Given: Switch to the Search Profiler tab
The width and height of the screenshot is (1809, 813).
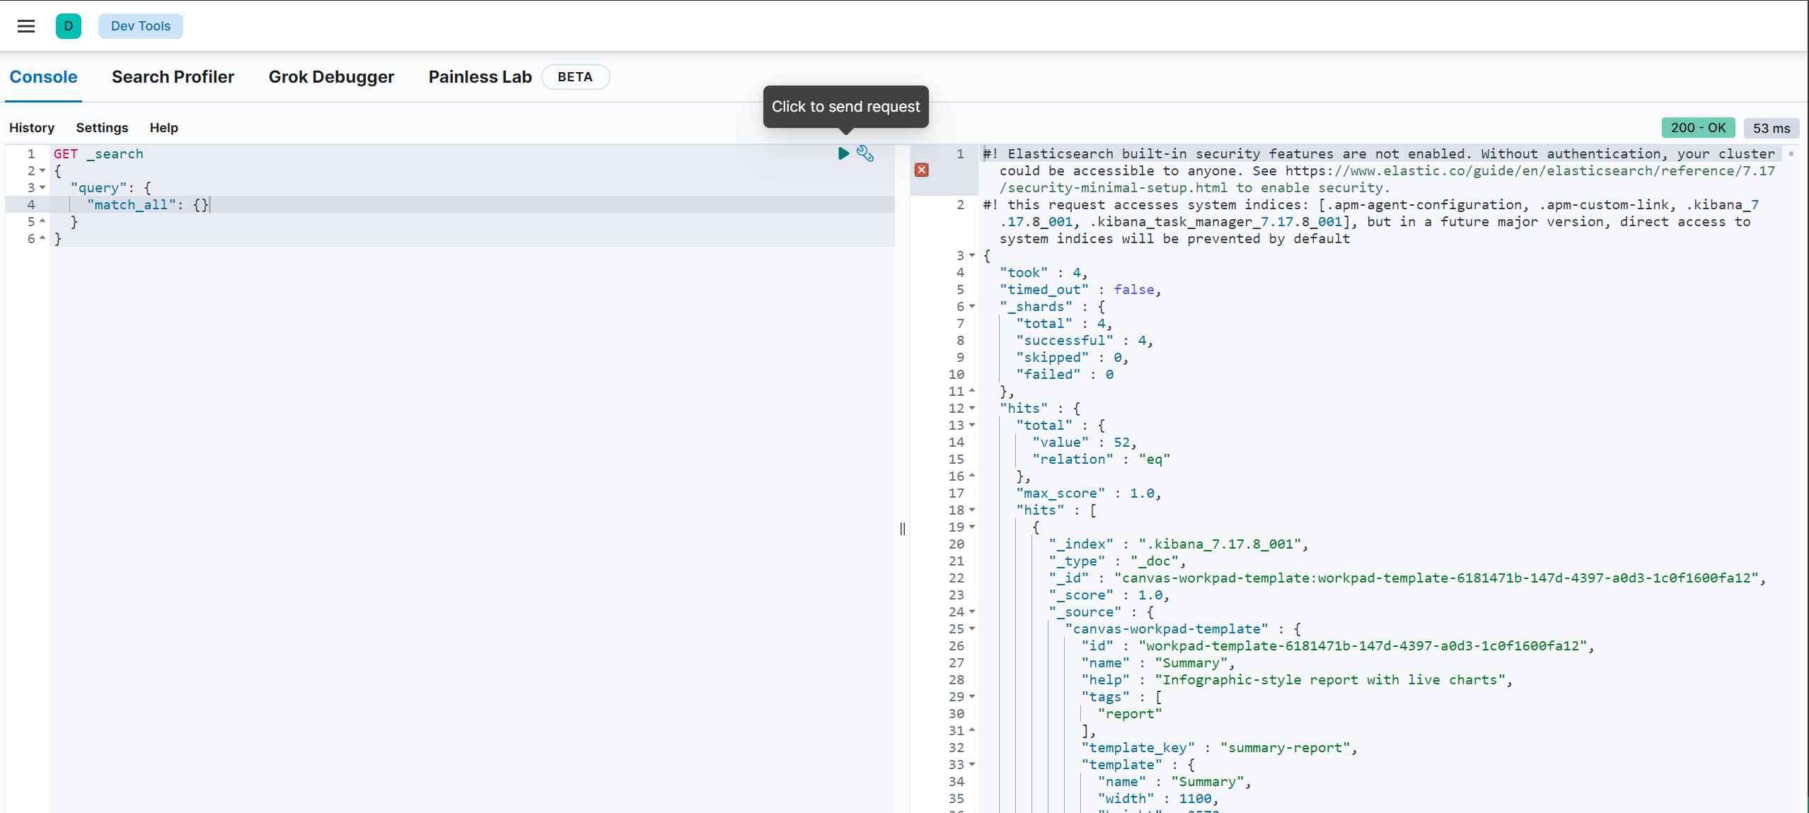Looking at the screenshot, I should click(x=173, y=77).
